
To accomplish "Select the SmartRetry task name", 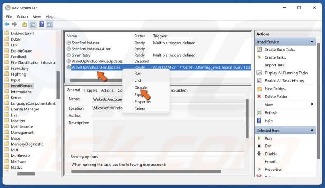I will coord(81,55).
